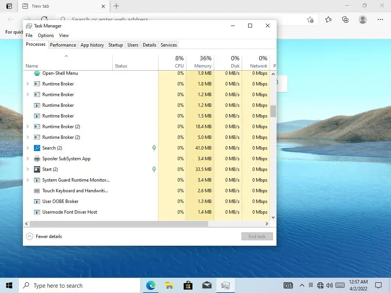This screenshot has width=391, height=293.
Task: Click the Open-Shell Menu process icon
Action: (x=37, y=73)
